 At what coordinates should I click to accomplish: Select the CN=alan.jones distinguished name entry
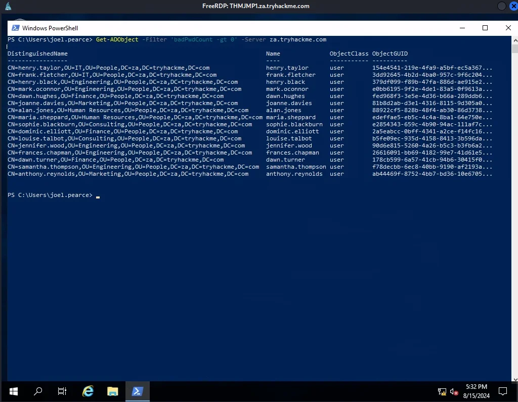coord(128,110)
